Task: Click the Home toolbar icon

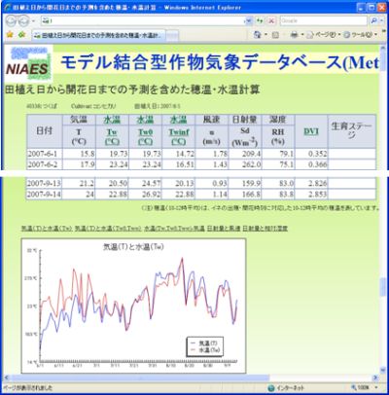Action: click(258, 34)
